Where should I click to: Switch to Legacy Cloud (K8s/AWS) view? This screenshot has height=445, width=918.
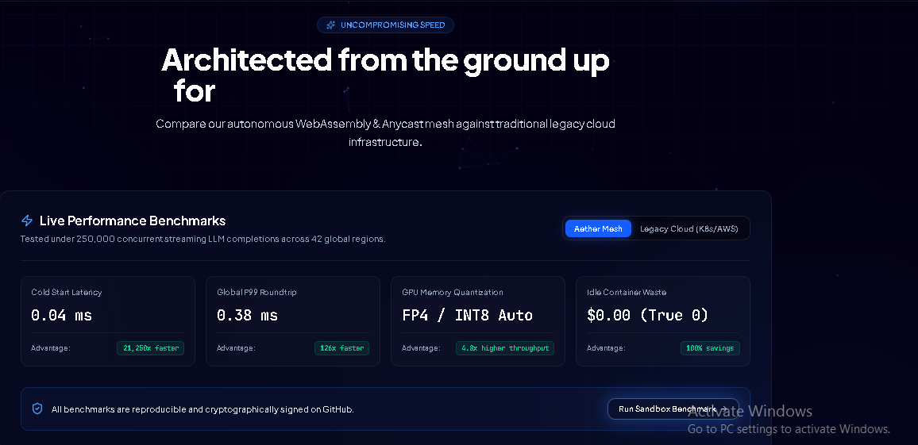tap(689, 228)
